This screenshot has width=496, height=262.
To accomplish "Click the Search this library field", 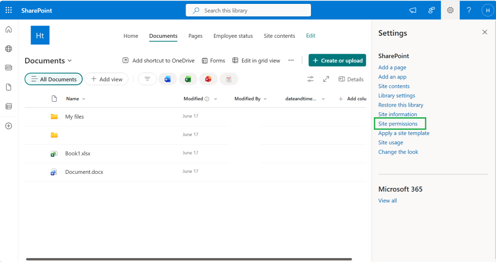I will (x=248, y=11).
